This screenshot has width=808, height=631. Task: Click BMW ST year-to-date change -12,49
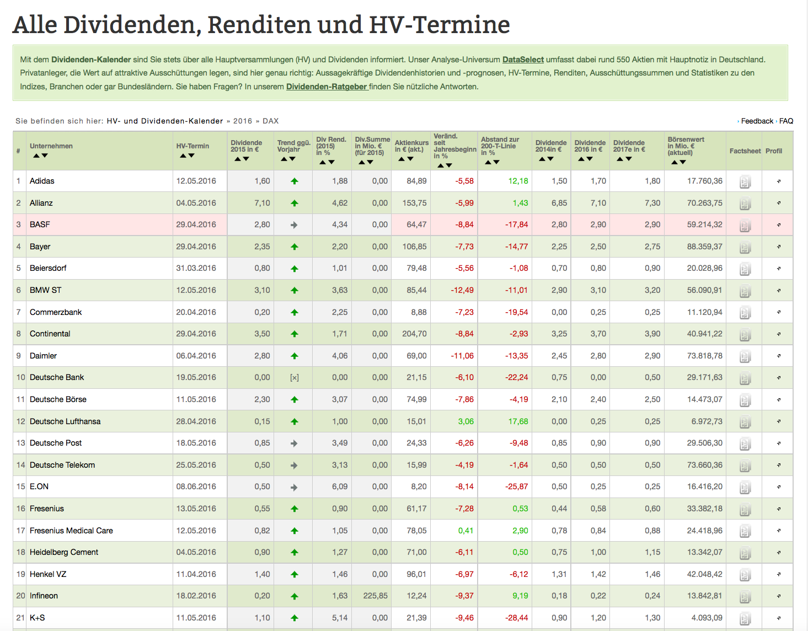coord(462,290)
